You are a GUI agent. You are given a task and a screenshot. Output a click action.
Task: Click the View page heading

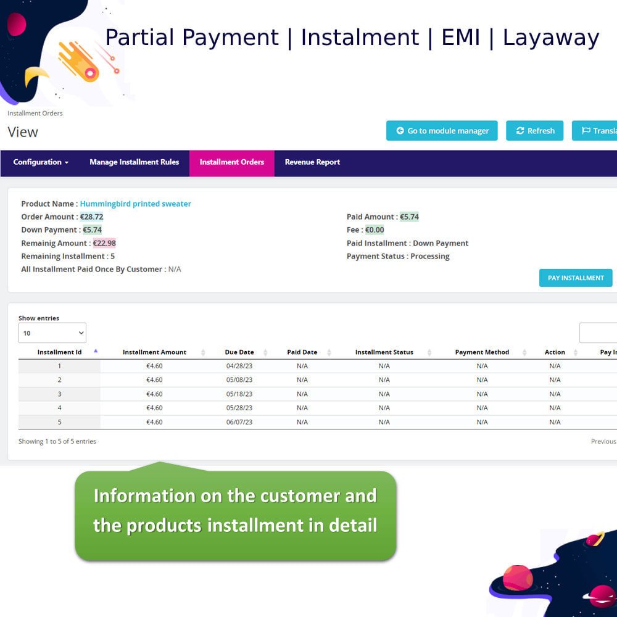point(23,132)
